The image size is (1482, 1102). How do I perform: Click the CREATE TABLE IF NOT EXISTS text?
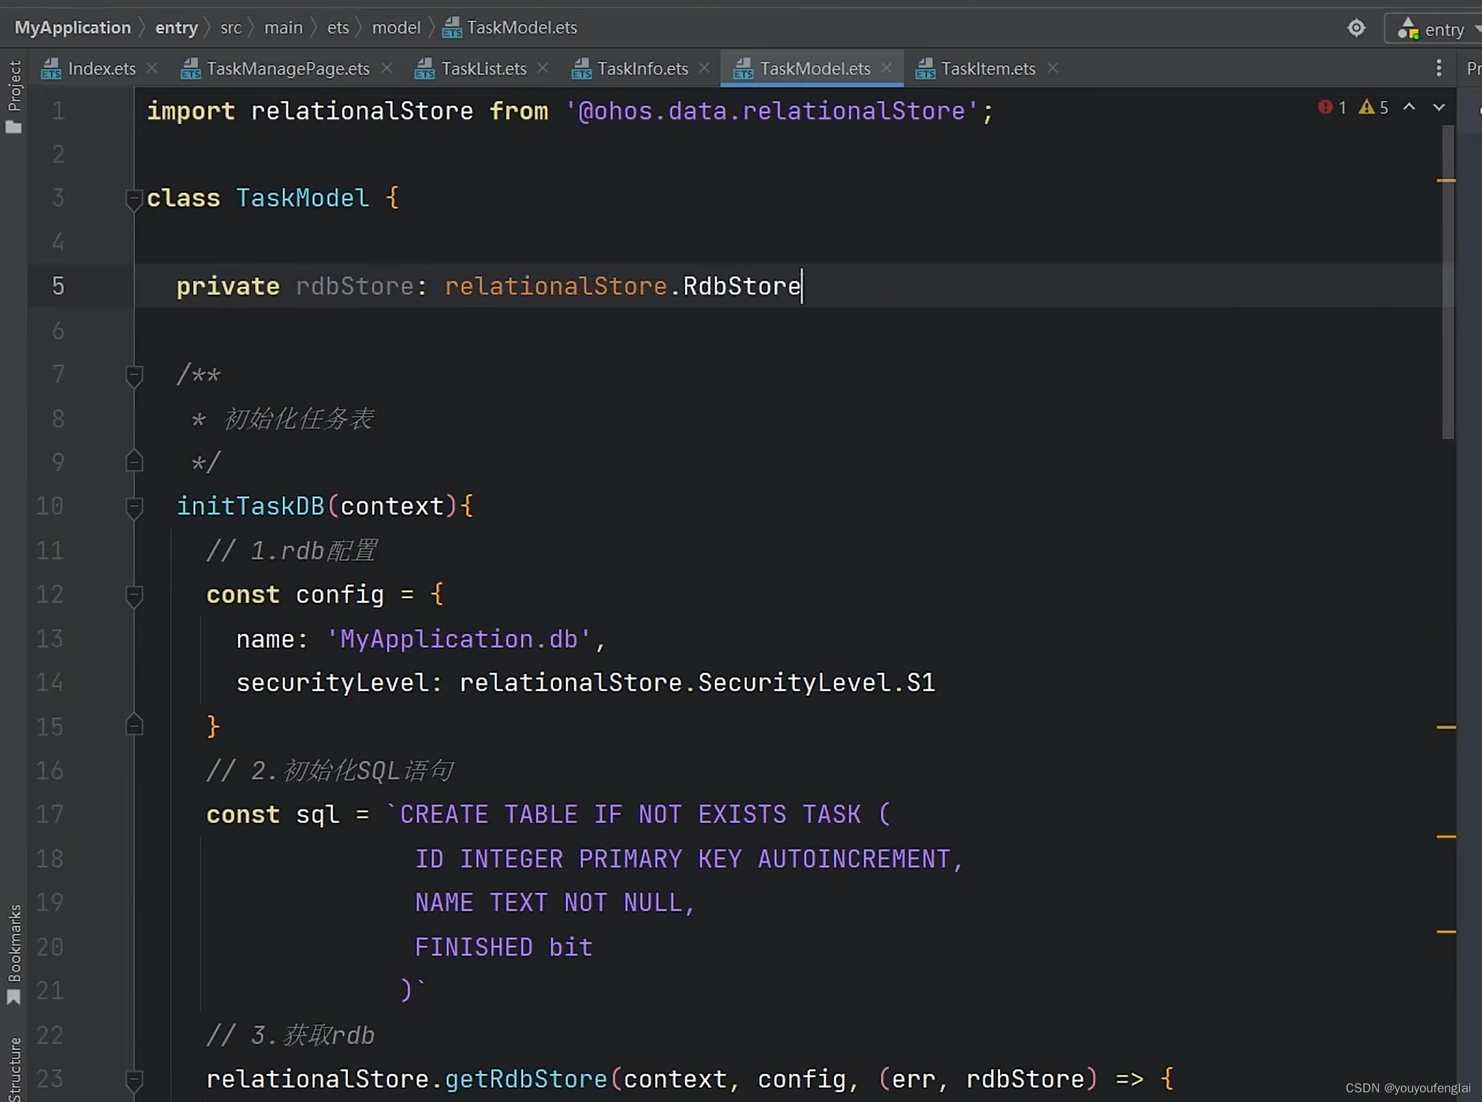pos(593,815)
